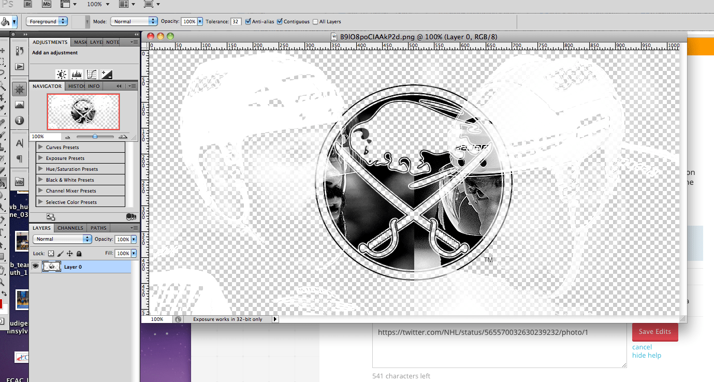The height and width of the screenshot is (382, 714).
Task: Switch to the Paths tab
Action: pyautogui.click(x=98, y=228)
